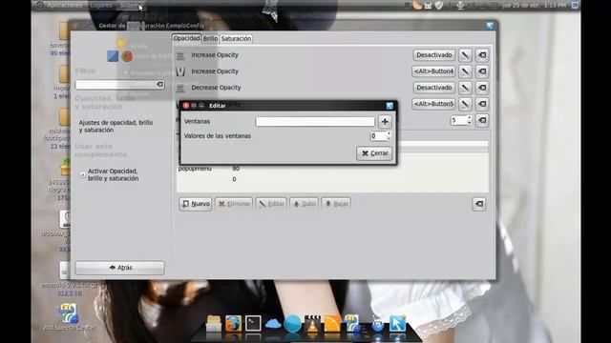This screenshot has height=343, width=611.
Task: Click Desactivado button for Decrease Opacity
Action: coord(434,88)
